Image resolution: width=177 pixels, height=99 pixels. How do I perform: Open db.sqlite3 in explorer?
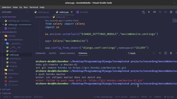pyautogui.click(x=13, y=85)
